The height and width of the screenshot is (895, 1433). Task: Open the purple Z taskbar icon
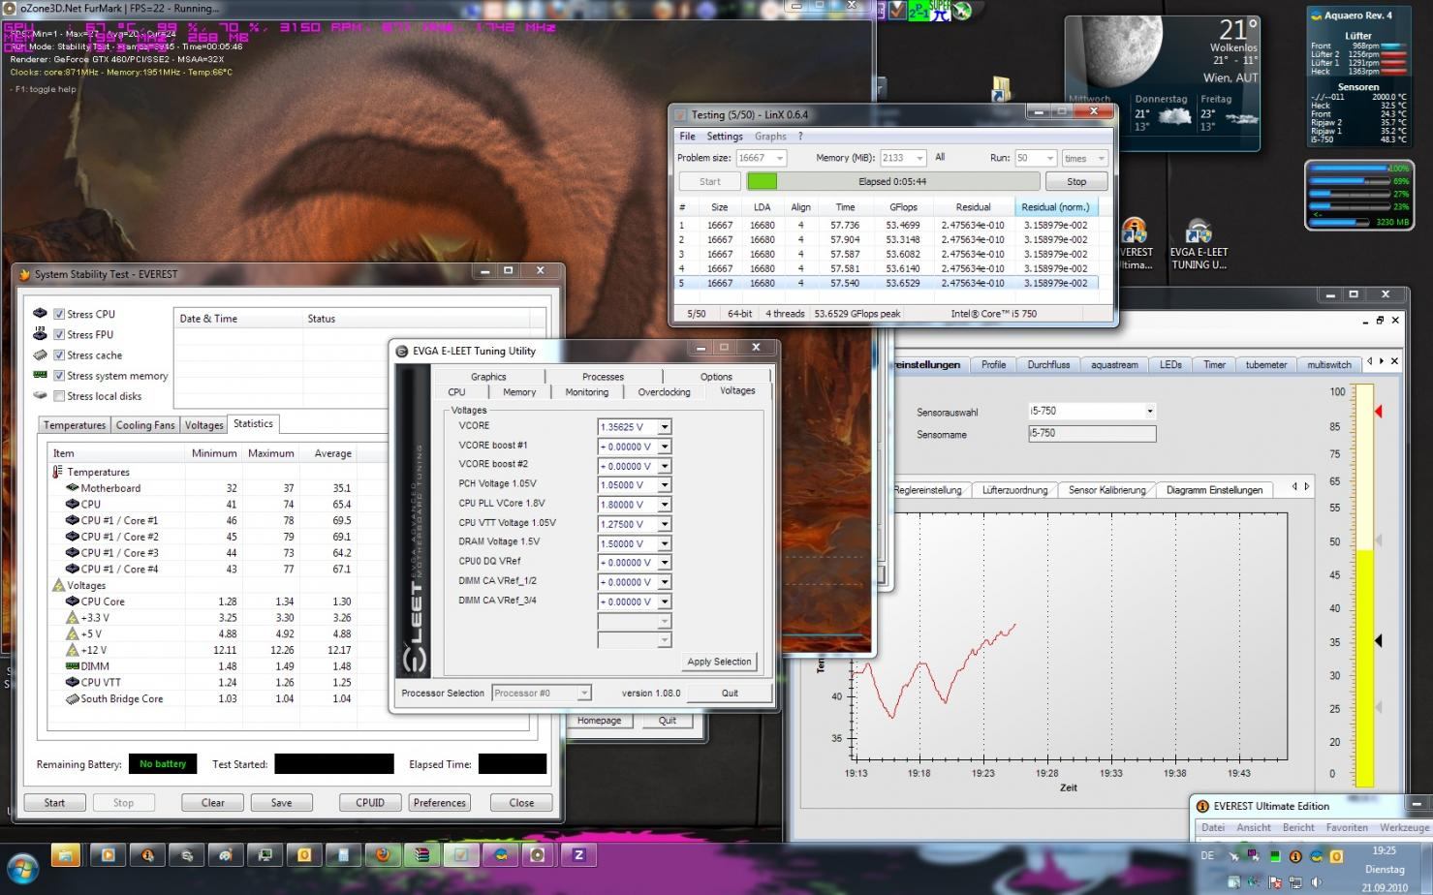578,855
